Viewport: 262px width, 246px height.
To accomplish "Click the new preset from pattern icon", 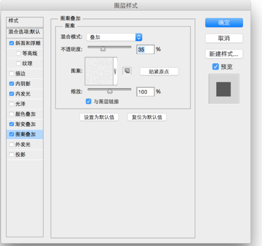I will (x=127, y=71).
